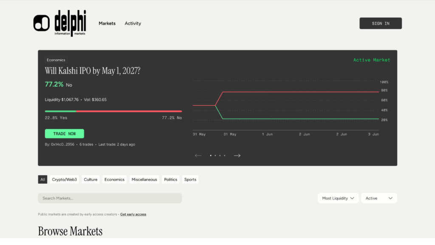
Task: Filter markets by Economics category tab
Action: [x=114, y=179]
